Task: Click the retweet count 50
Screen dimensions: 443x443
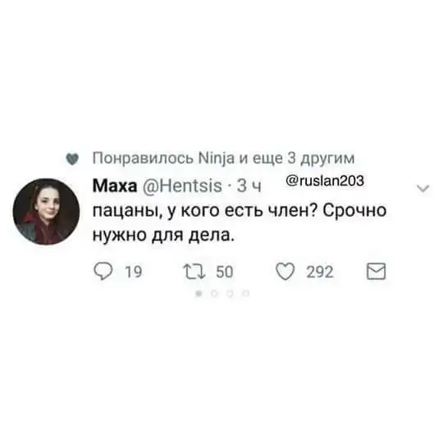Action: [x=225, y=272]
